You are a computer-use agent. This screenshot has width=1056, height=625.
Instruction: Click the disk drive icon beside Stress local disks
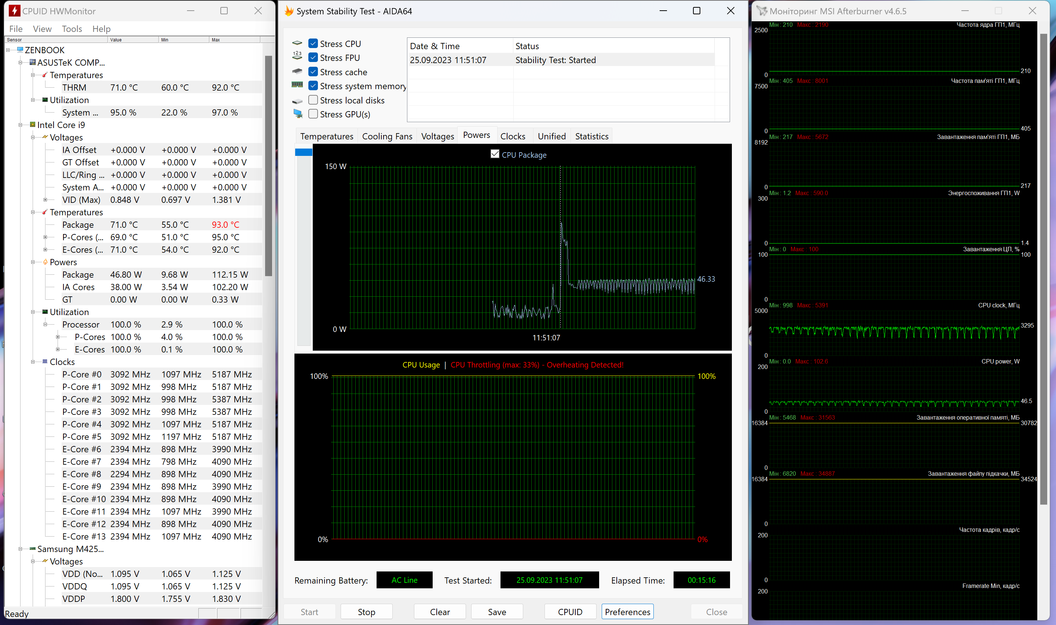click(x=297, y=102)
